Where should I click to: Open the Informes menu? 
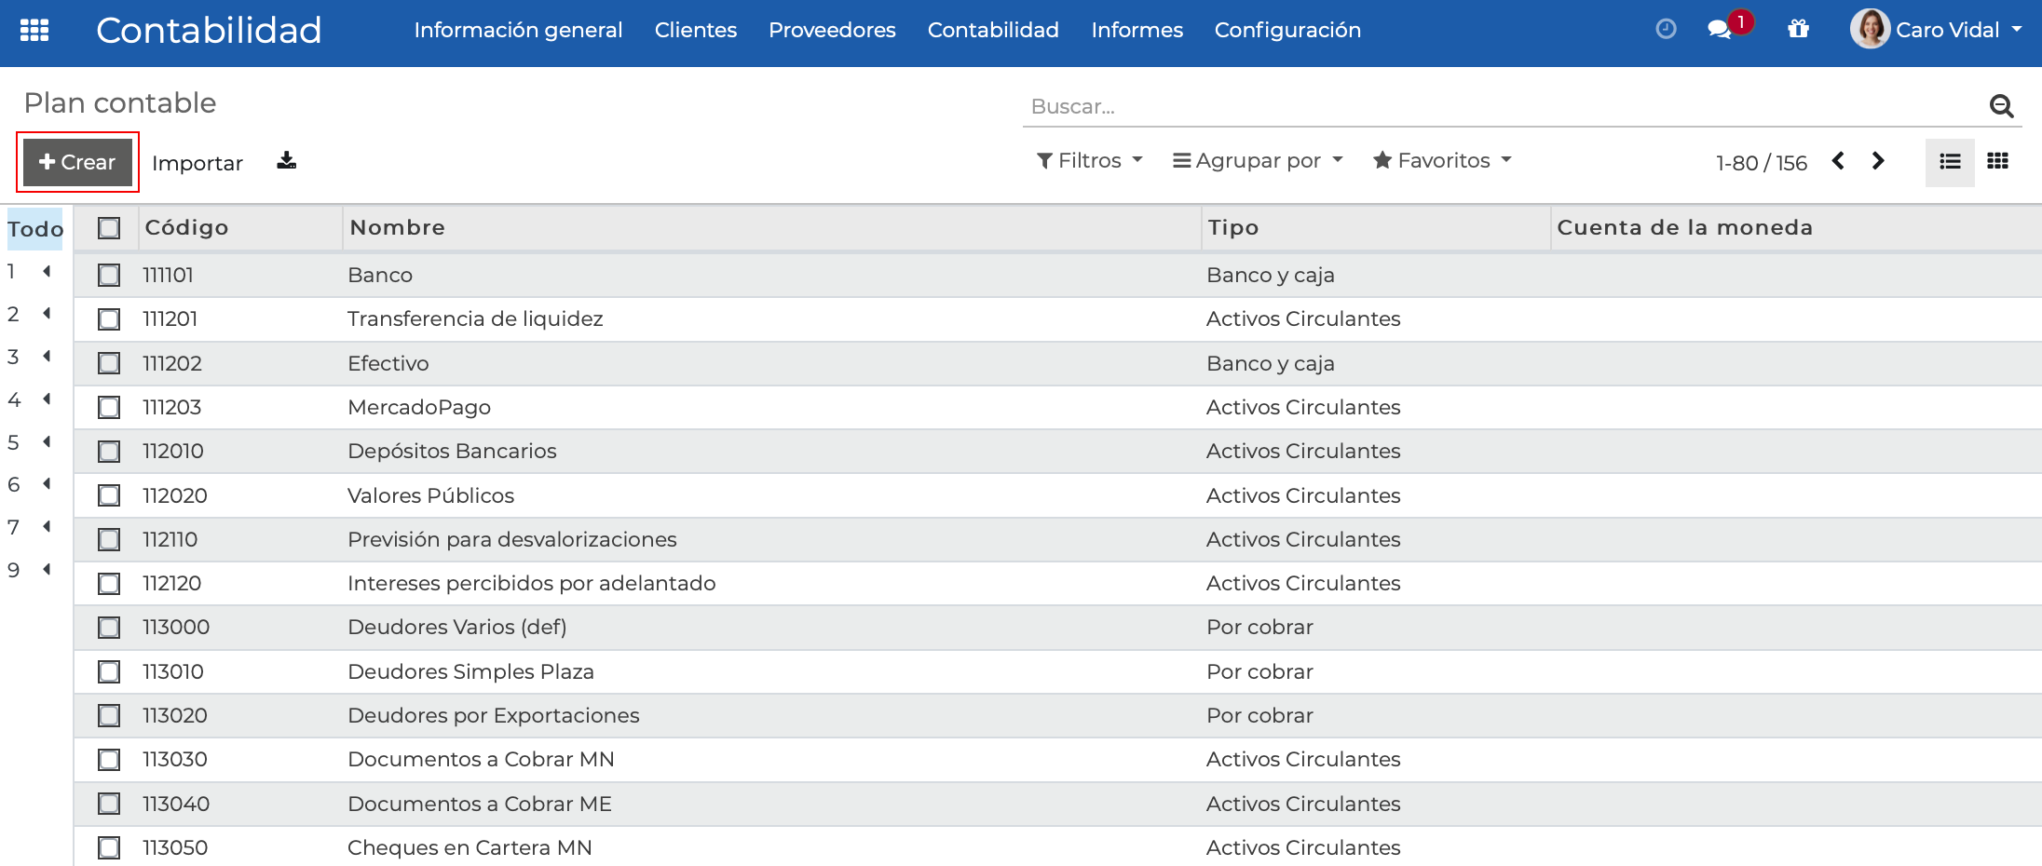(x=1136, y=29)
